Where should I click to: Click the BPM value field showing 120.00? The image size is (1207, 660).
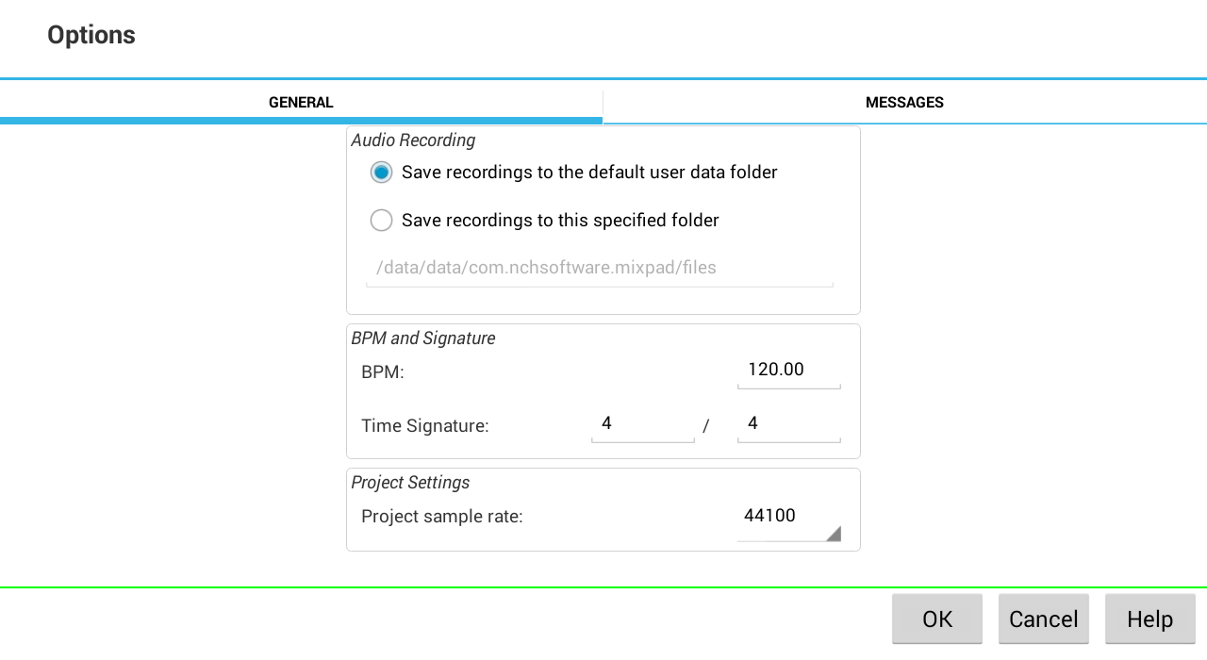click(x=788, y=370)
